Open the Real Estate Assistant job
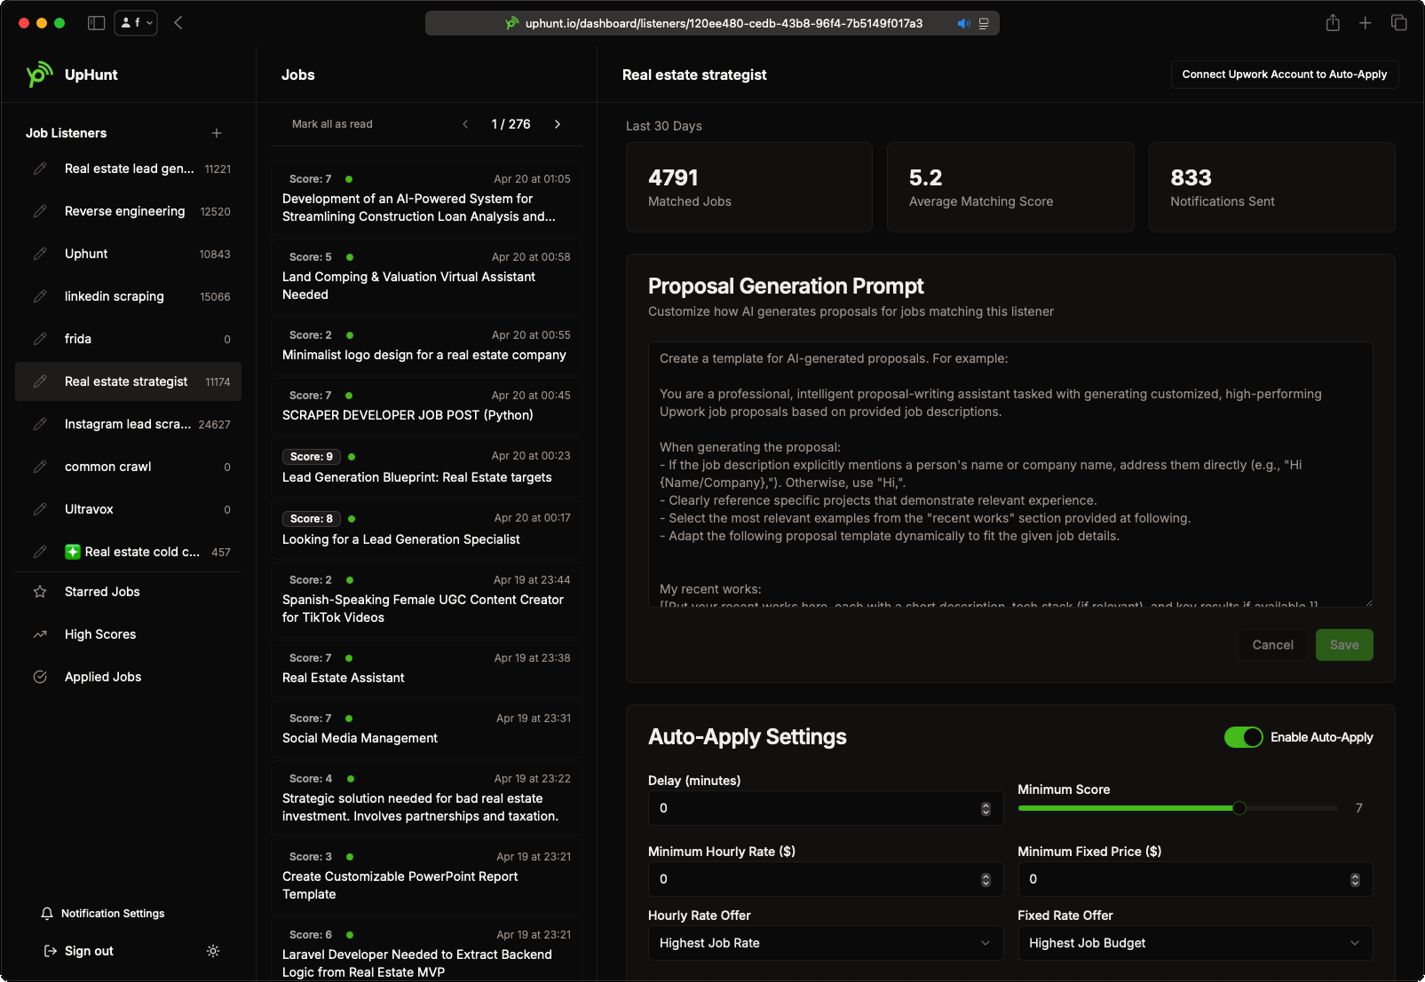The image size is (1425, 982). pos(426,669)
